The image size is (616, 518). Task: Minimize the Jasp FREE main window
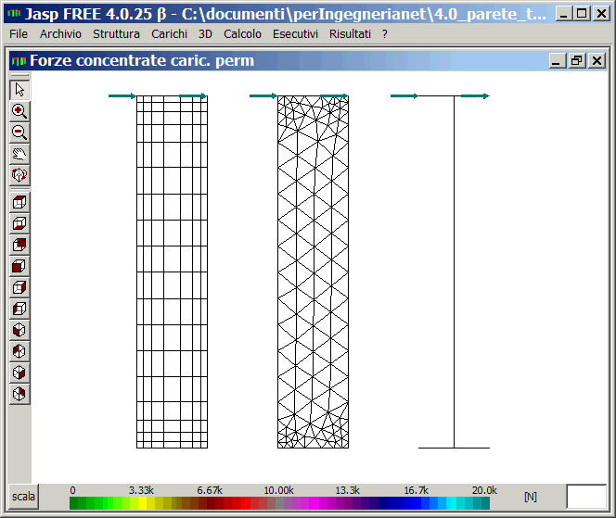click(x=564, y=14)
